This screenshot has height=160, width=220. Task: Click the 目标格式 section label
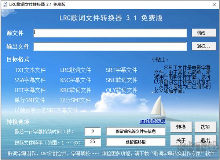pos(18,59)
